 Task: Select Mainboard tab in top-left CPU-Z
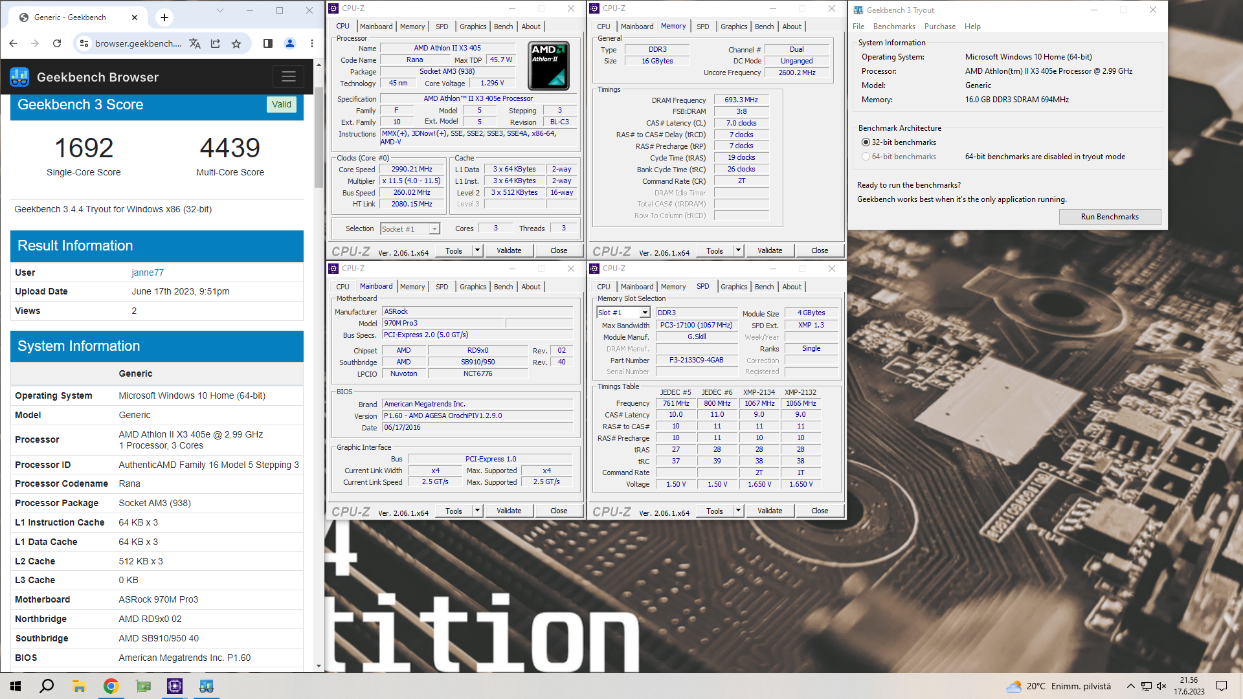[376, 27]
